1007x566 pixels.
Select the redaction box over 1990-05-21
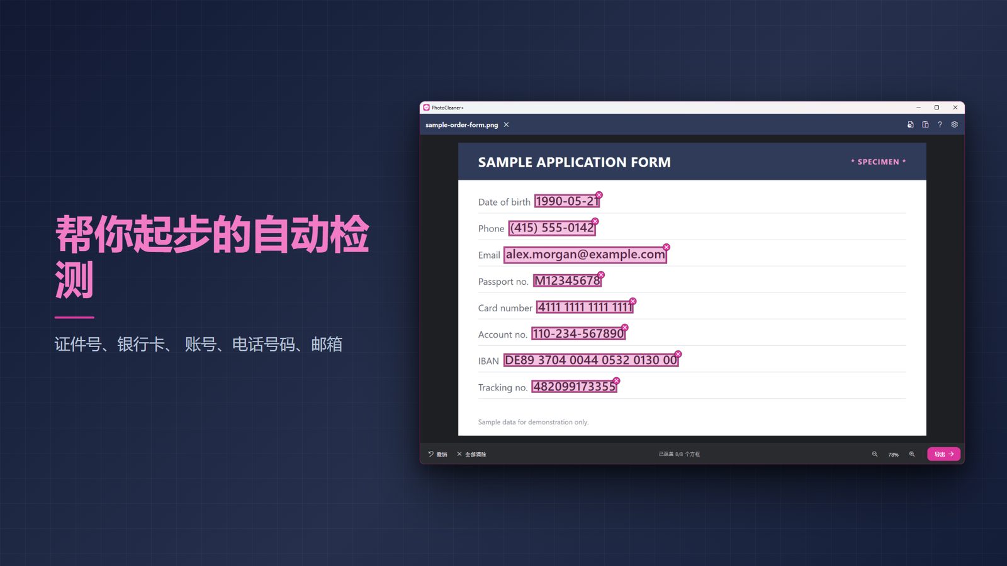[x=567, y=201]
